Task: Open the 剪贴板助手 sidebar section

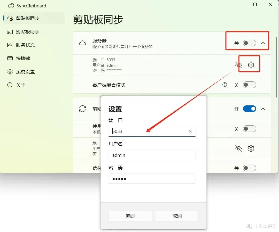Action: click(25, 32)
